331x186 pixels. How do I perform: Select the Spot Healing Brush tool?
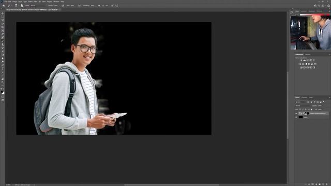[3, 37]
